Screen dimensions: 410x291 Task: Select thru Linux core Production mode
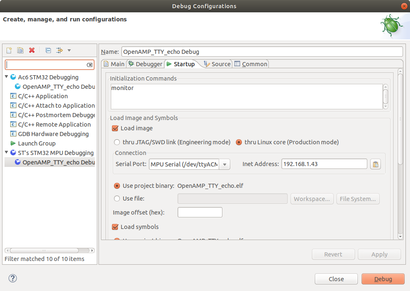click(239, 142)
